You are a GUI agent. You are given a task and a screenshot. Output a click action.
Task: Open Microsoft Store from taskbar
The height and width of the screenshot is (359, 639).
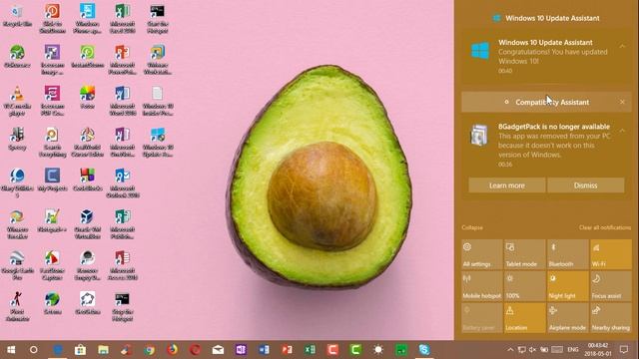[x=80, y=350]
